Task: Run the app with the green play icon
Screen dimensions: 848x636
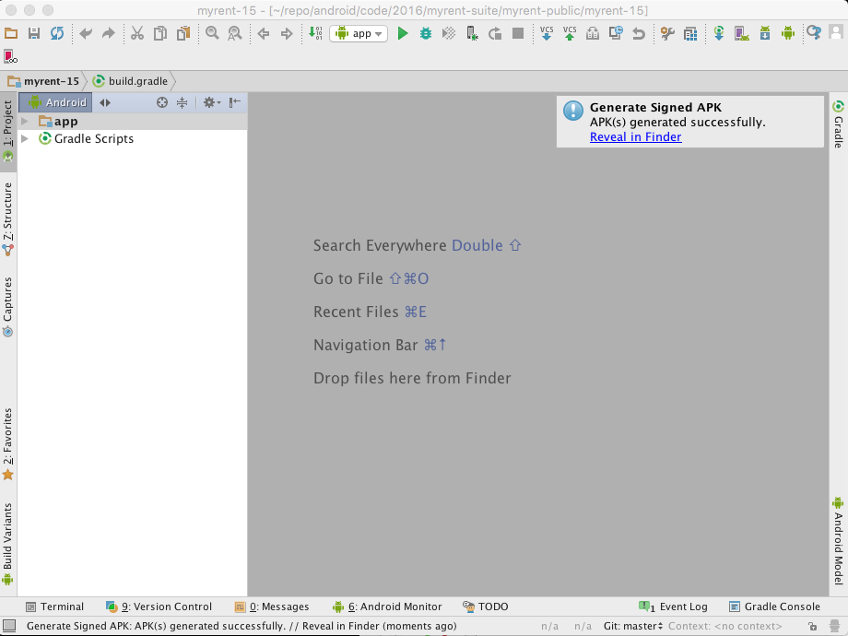Action: pyautogui.click(x=402, y=33)
